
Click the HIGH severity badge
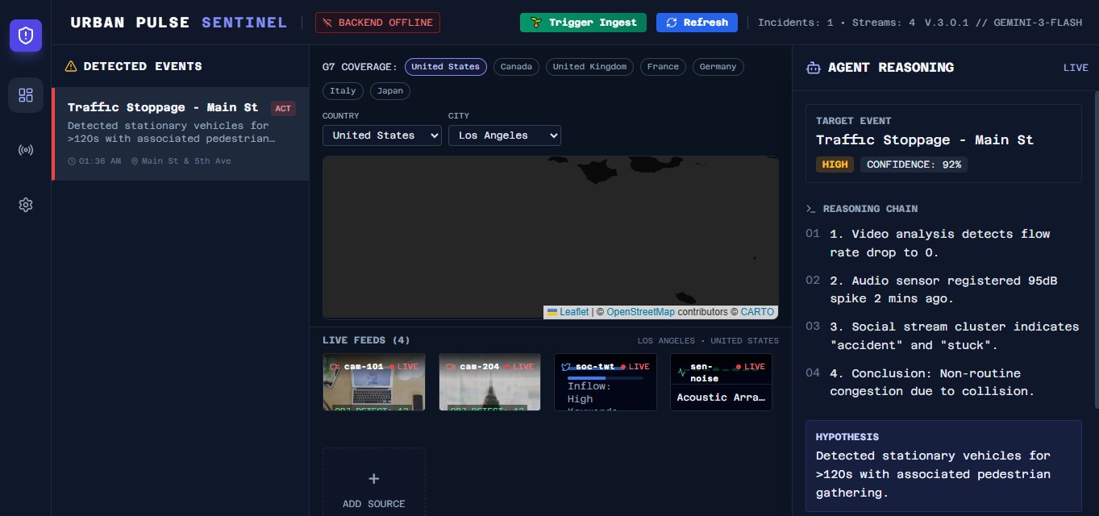tap(835, 164)
